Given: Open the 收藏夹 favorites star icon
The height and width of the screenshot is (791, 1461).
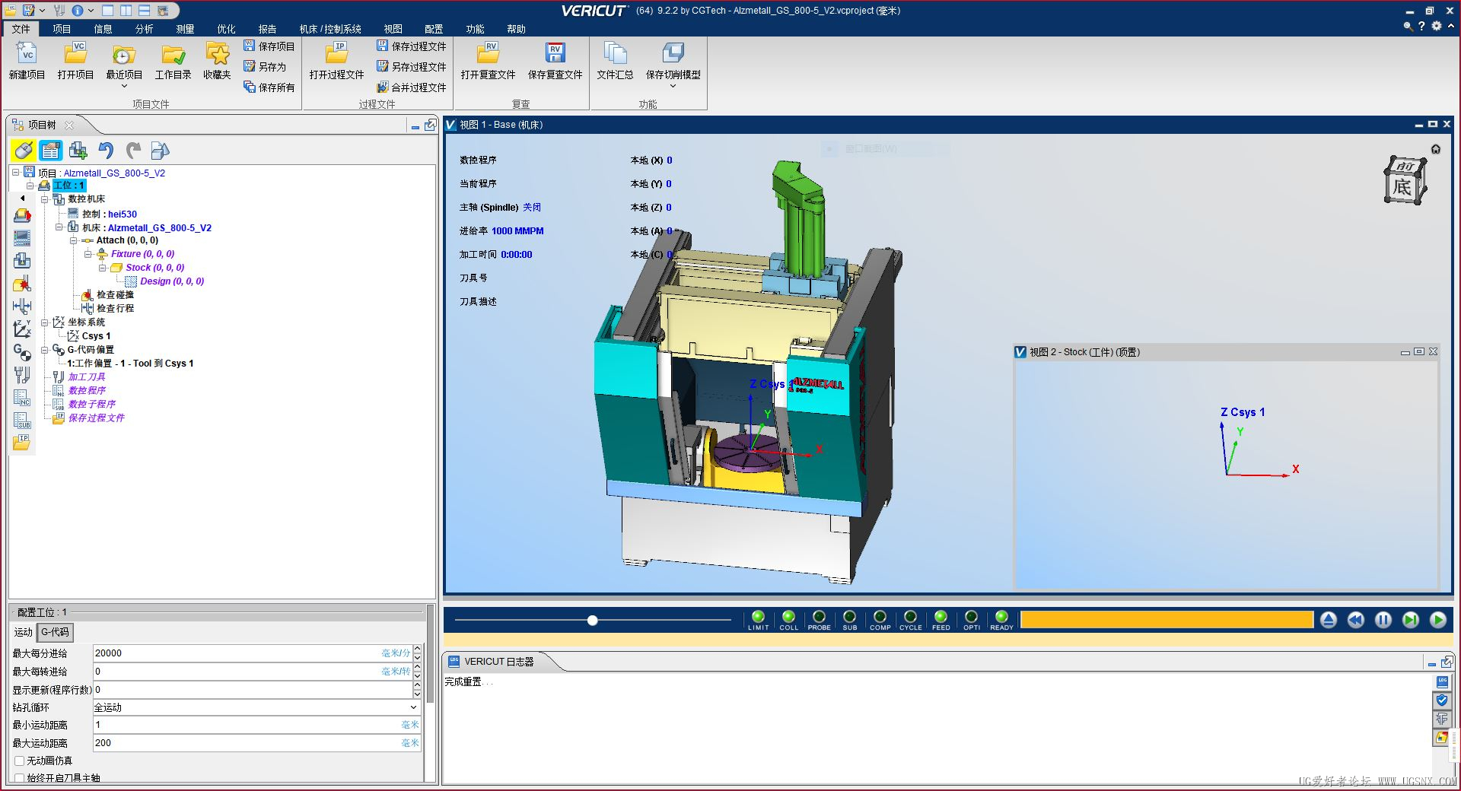Looking at the screenshot, I should click(x=217, y=55).
